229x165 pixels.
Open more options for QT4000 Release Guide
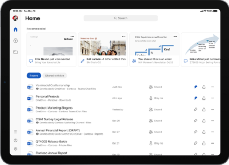(212, 143)
